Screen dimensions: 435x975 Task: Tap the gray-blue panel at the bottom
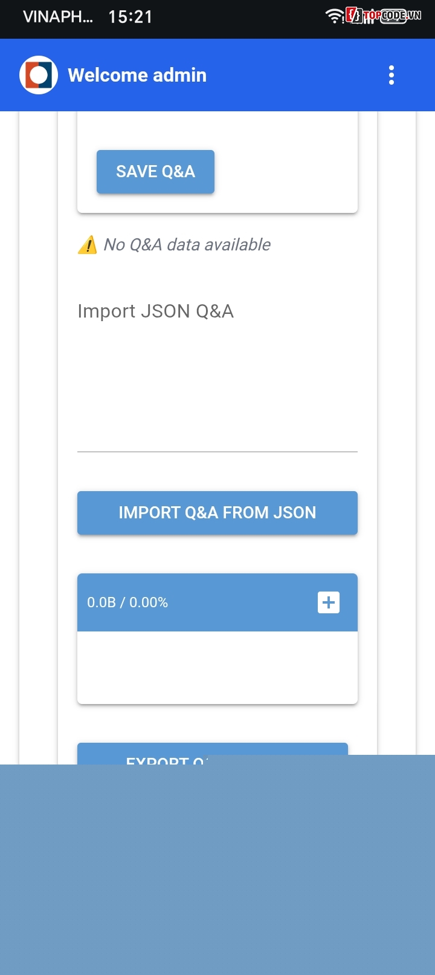coord(217,865)
